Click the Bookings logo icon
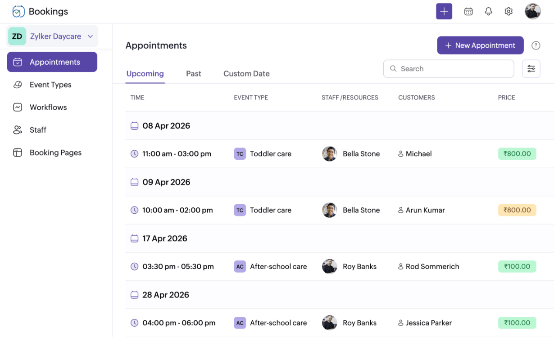 tap(18, 12)
